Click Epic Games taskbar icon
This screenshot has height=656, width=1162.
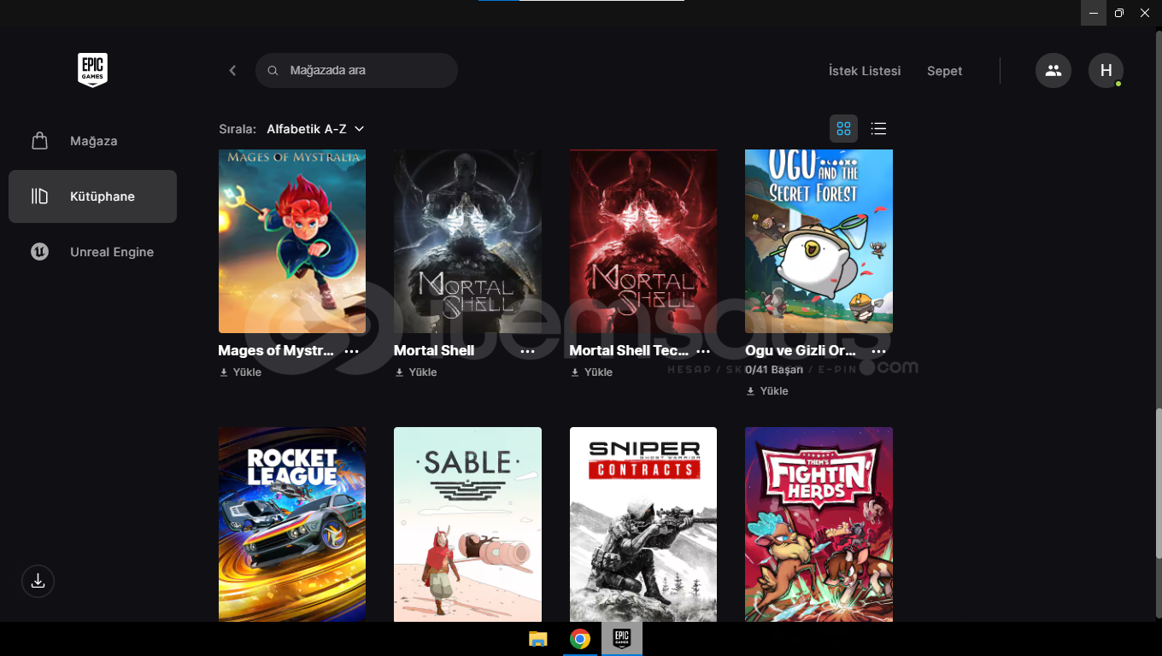coord(622,639)
